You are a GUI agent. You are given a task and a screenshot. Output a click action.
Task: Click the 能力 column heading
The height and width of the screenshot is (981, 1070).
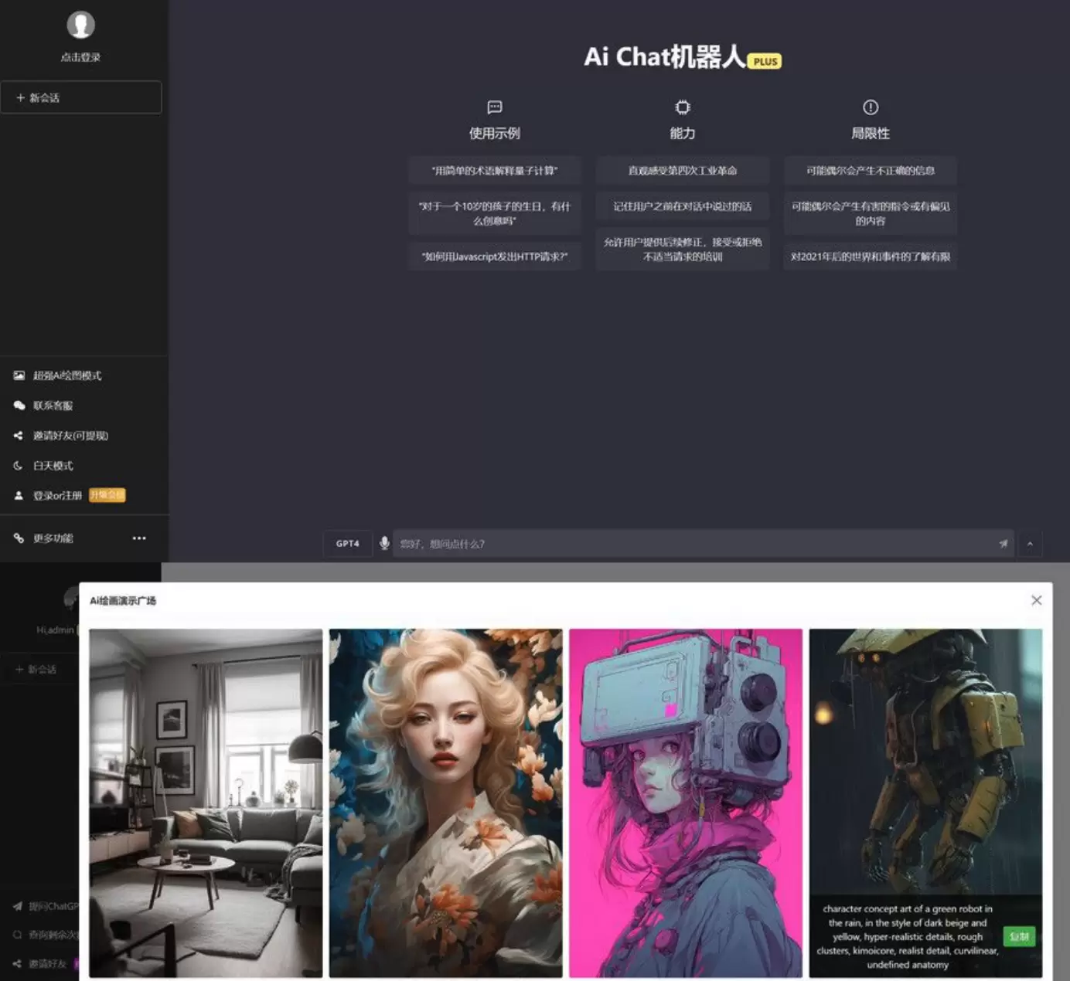(683, 134)
